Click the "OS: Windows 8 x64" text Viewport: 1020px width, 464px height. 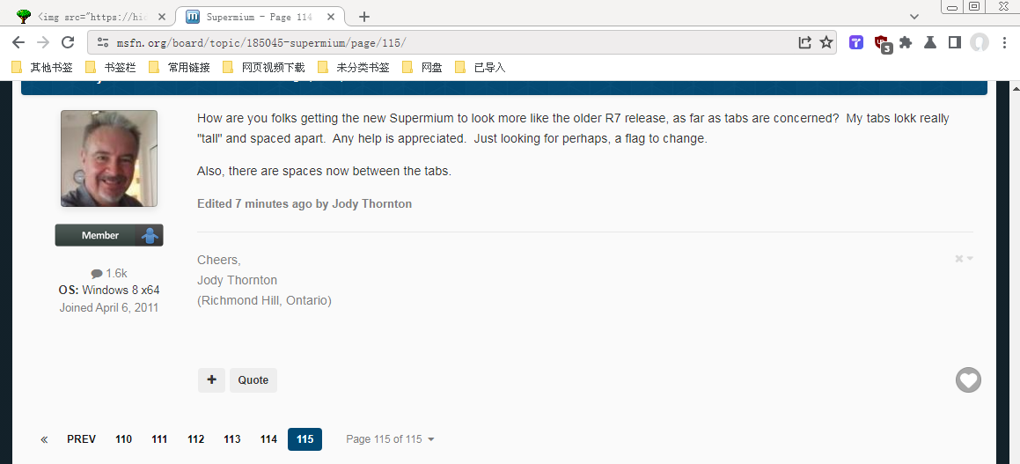pyautogui.click(x=108, y=291)
